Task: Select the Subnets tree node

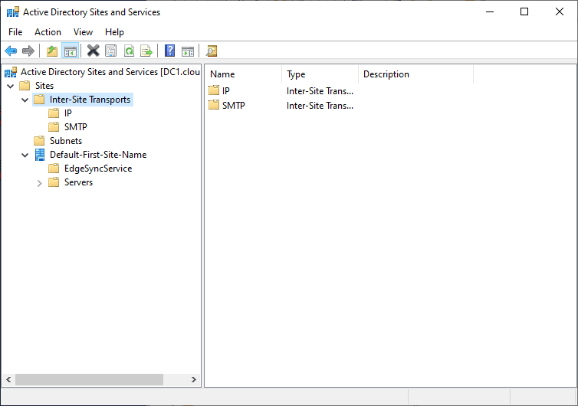Action: point(66,141)
